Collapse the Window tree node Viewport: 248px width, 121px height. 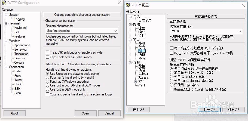[x=6, y=41]
